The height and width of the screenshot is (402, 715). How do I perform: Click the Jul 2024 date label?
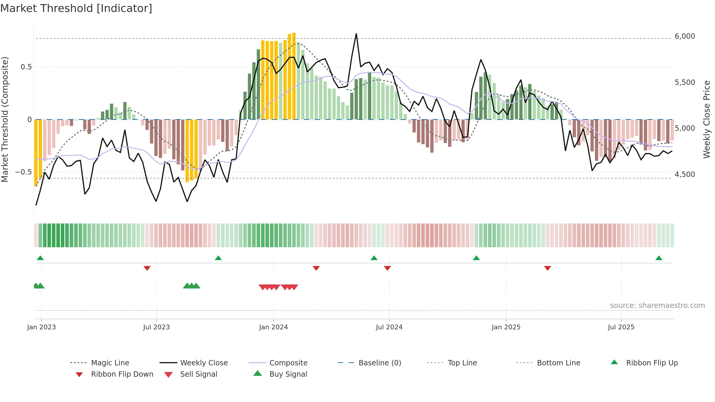[389, 327]
